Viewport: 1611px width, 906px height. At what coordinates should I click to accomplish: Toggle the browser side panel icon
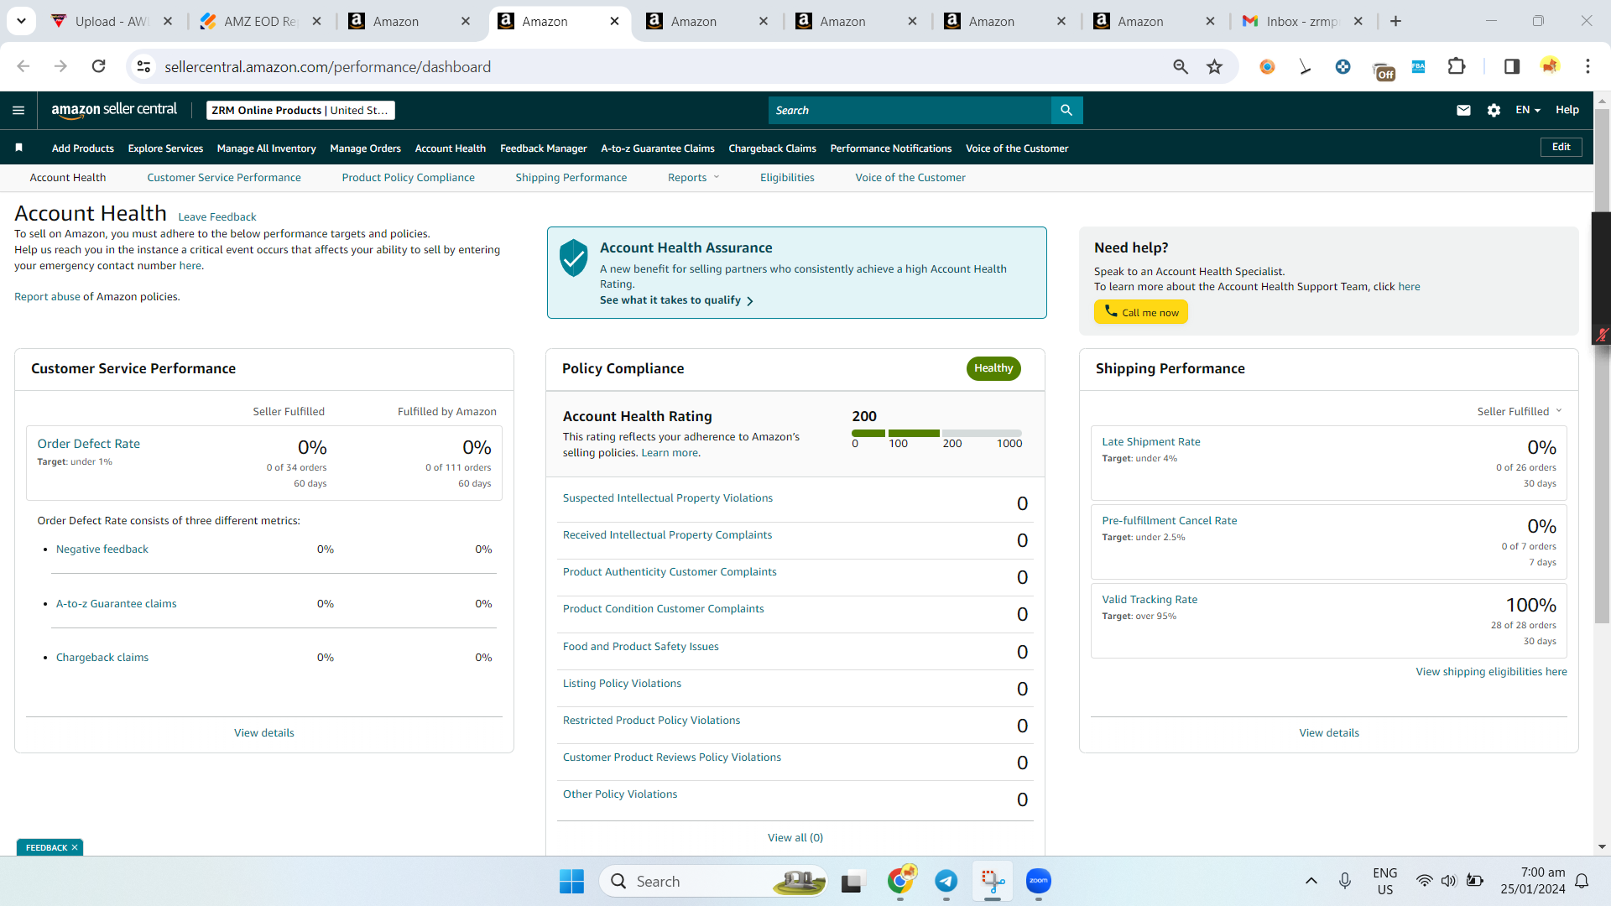coord(1512,66)
